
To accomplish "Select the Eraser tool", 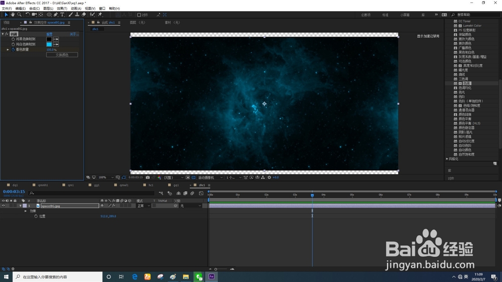I will [x=83, y=15].
